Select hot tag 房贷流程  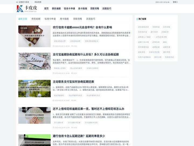pos(167,27)
